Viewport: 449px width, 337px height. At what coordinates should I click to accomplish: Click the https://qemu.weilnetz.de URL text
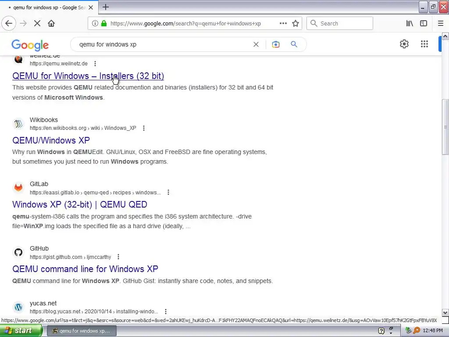click(59, 64)
